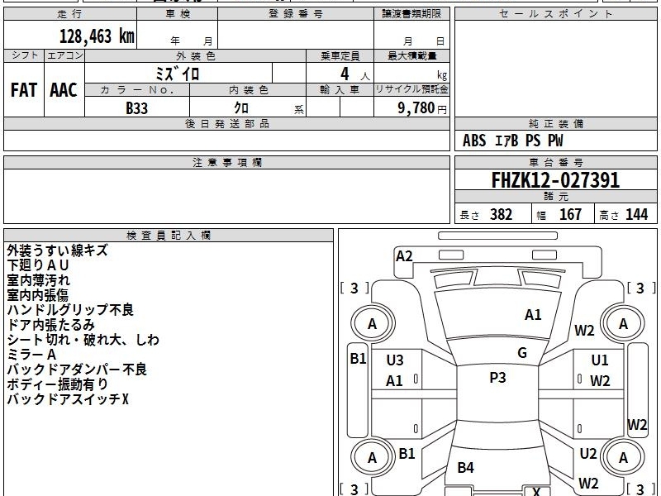Screen dimensions: 661x496
Task: Select note 室内薄汚れ
Action: 38,280
